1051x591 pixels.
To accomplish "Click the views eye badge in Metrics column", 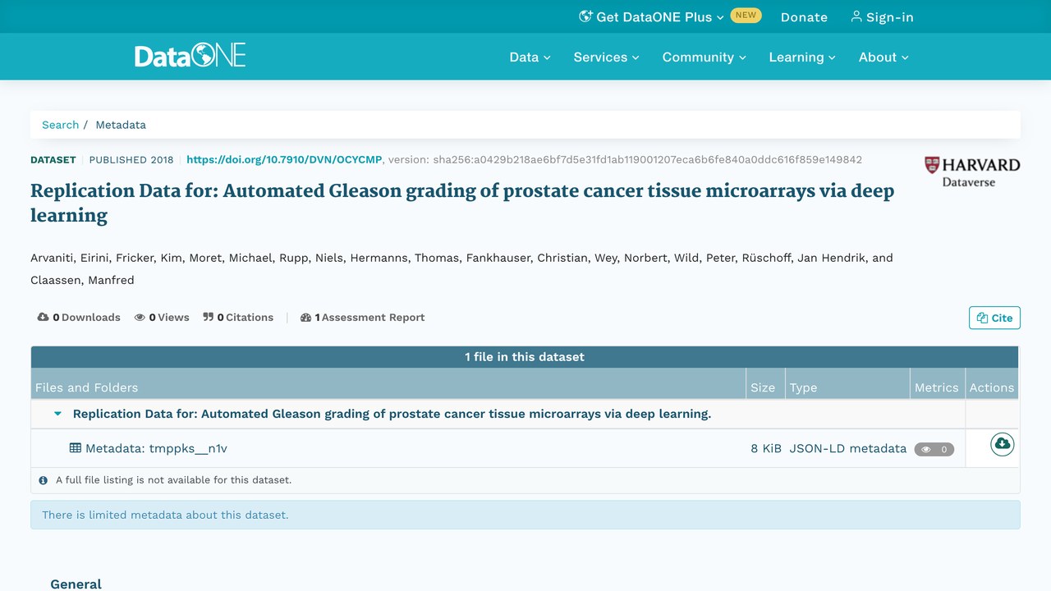I will click(x=934, y=449).
